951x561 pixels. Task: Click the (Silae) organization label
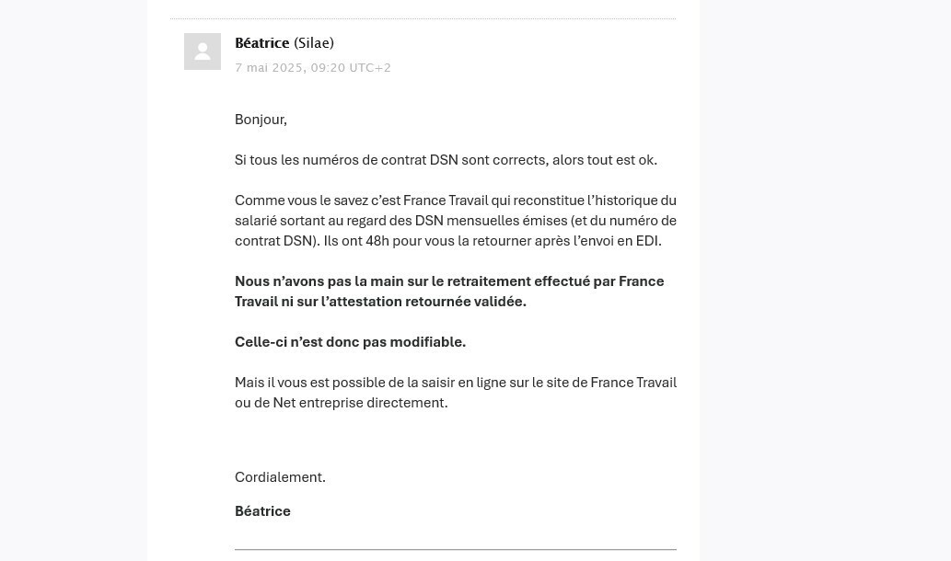314,43
